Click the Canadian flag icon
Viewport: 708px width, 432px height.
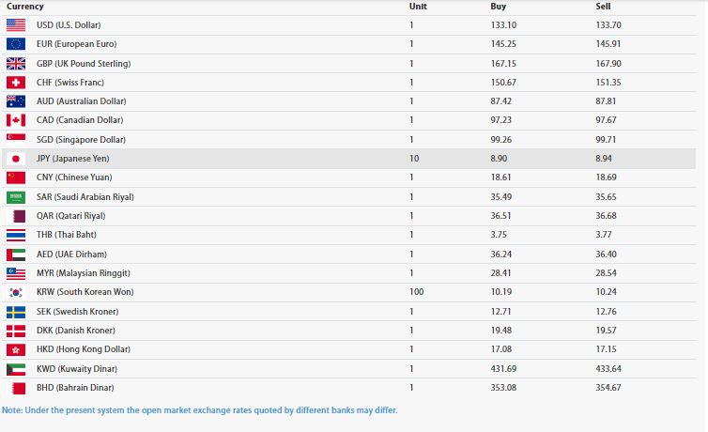click(16, 120)
